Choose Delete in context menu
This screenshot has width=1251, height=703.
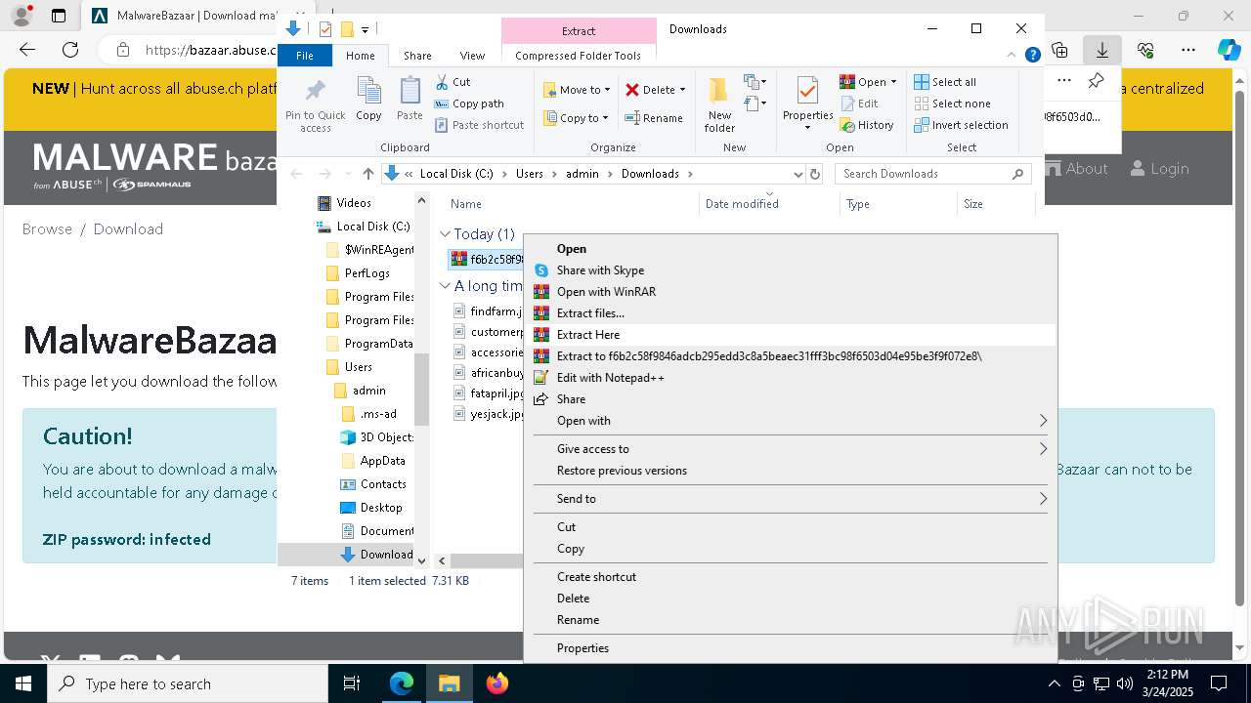pyautogui.click(x=791, y=599)
